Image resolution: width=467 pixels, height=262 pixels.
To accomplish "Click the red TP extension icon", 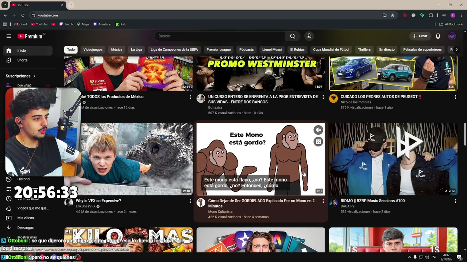I will coord(405,15).
